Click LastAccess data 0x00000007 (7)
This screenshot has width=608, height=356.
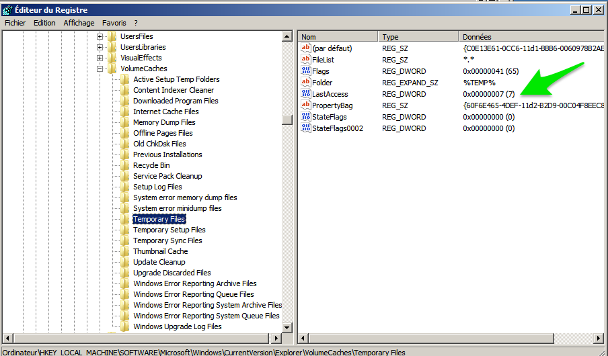(488, 94)
